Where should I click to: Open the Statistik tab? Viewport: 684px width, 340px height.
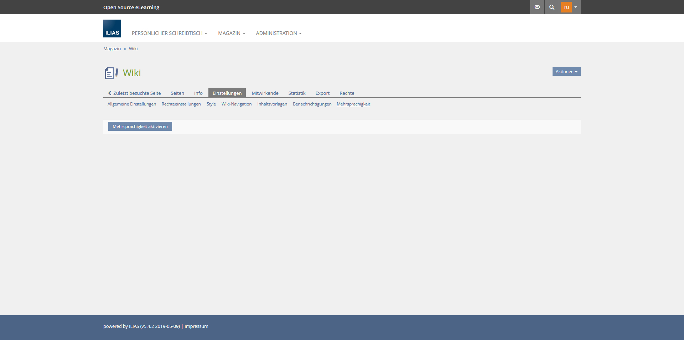(297, 93)
